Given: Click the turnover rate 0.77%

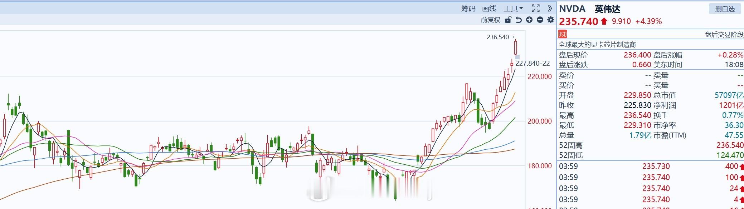Looking at the screenshot, I should point(733,115).
